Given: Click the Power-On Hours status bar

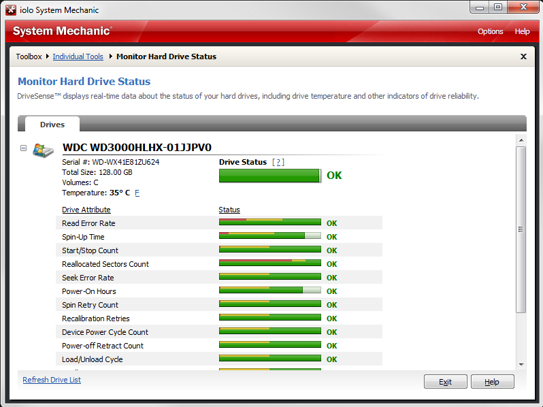Looking at the screenshot, I should [x=269, y=290].
